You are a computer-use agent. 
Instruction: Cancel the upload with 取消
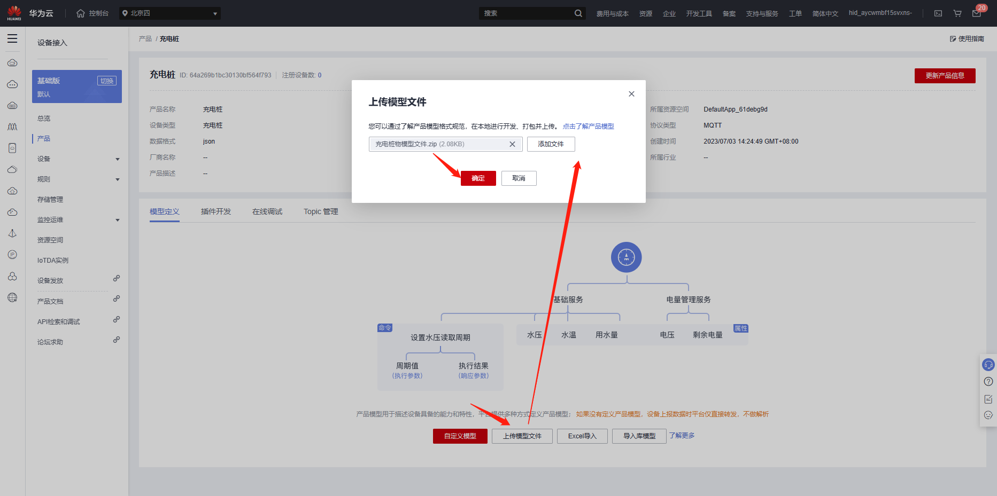pos(519,178)
